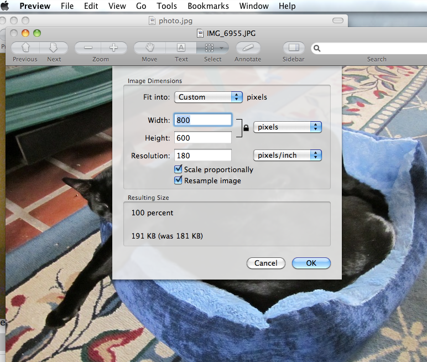Click the photo.jpg title document icon
The width and height of the screenshot is (427, 362).
point(152,20)
